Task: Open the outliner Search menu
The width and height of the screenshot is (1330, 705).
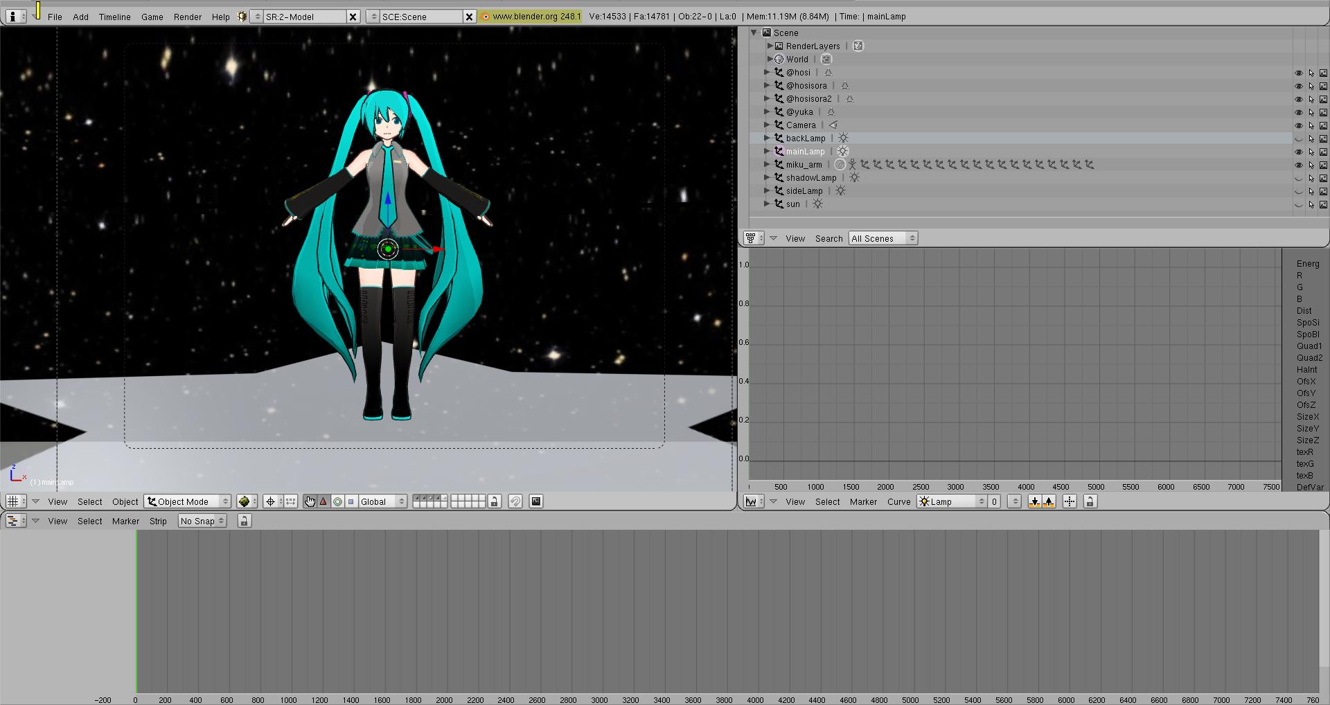Action: click(x=828, y=238)
